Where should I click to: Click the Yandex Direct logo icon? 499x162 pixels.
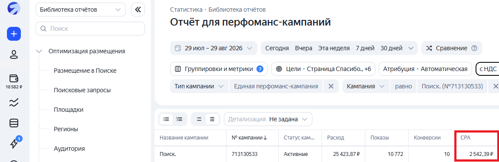tap(14, 8)
